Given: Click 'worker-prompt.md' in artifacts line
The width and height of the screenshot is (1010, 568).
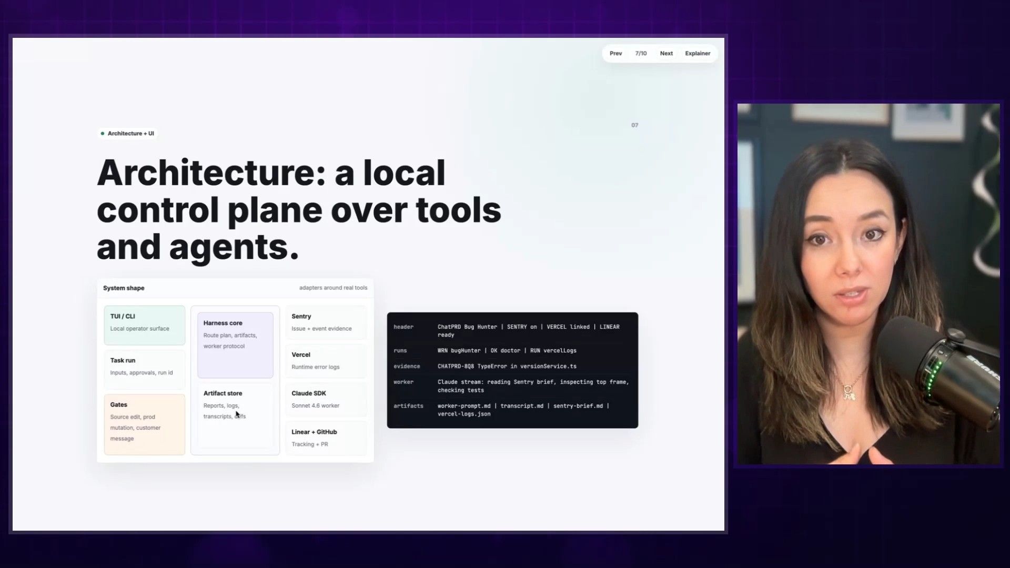Looking at the screenshot, I should pyautogui.click(x=464, y=406).
